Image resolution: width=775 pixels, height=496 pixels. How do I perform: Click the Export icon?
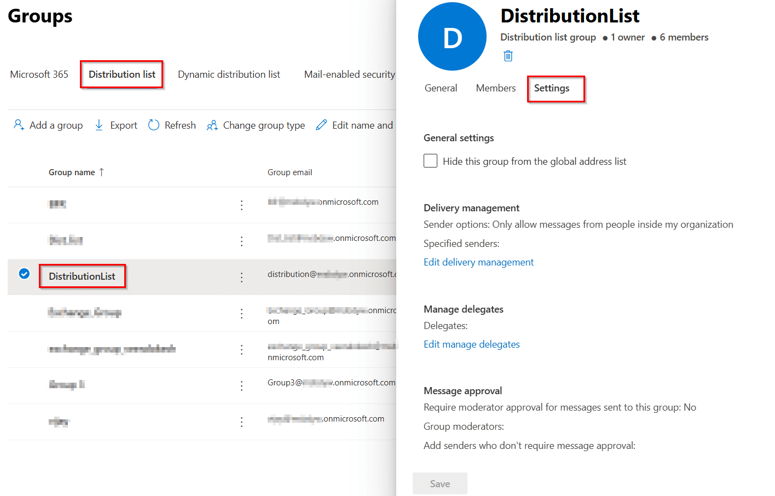click(x=99, y=125)
